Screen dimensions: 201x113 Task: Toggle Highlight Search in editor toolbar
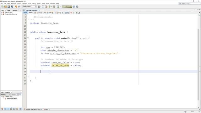coord(52,13)
